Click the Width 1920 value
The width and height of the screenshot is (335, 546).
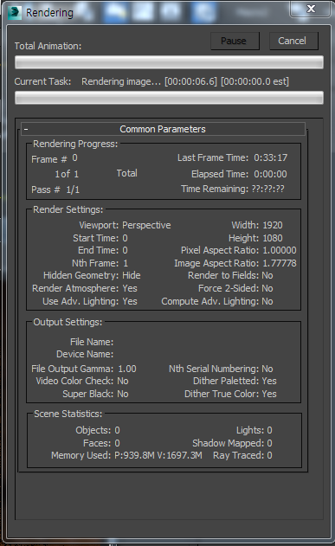tap(273, 225)
